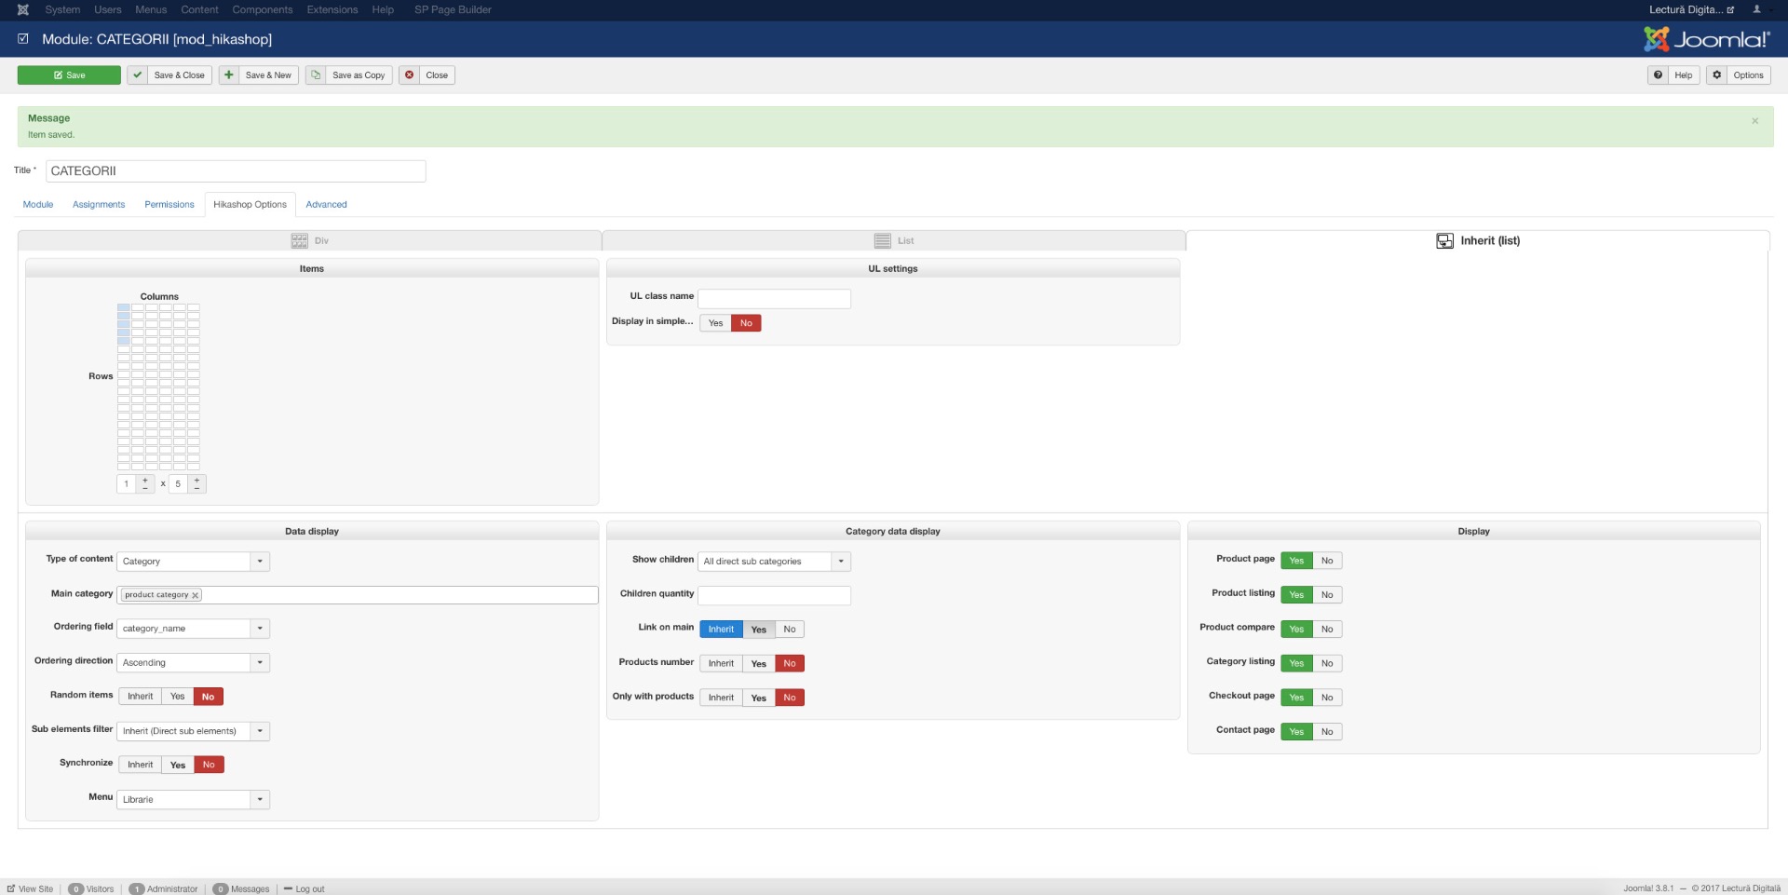The height and width of the screenshot is (895, 1788).
Task: Open the user account icon menu
Action: pyautogui.click(x=1757, y=9)
